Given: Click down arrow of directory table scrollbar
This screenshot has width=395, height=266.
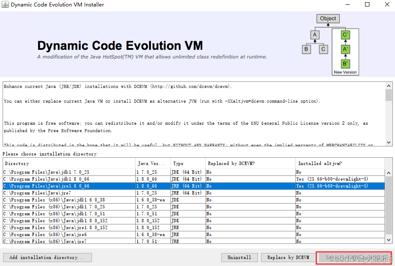Looking at the screenshot, I should [x=388, y=240].
